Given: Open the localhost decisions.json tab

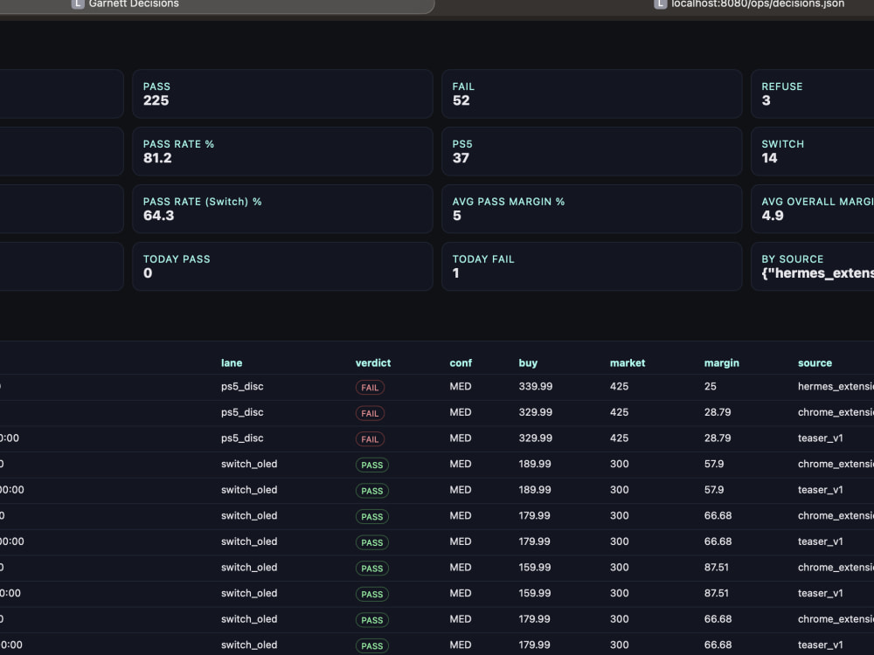Looking at the screenshot, I should pos(757,4).
